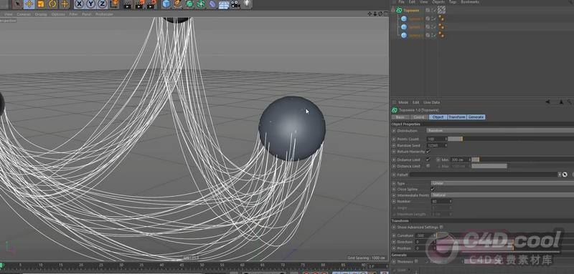The height and width of the screenshot is (274, 574).
Task: Toggle the Z axis lock
Action: [x=102, y=4]
